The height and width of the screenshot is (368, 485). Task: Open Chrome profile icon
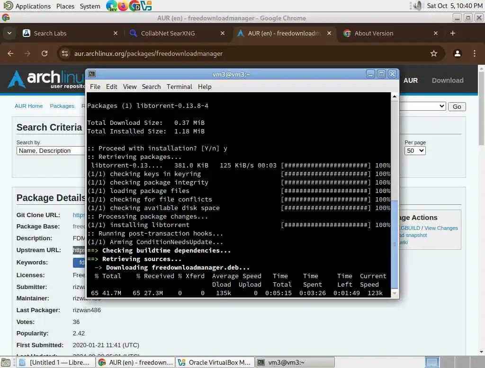457,53
